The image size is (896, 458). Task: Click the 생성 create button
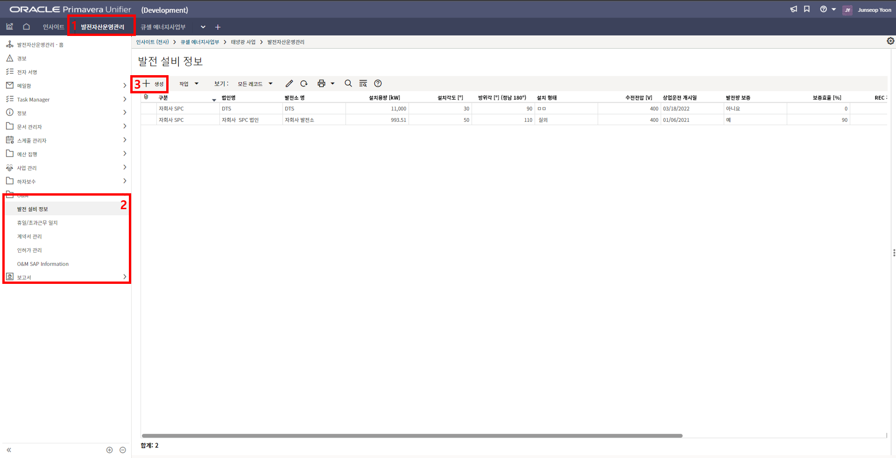point(154,84)
